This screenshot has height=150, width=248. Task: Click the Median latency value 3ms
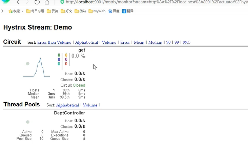tap(51, 93)
